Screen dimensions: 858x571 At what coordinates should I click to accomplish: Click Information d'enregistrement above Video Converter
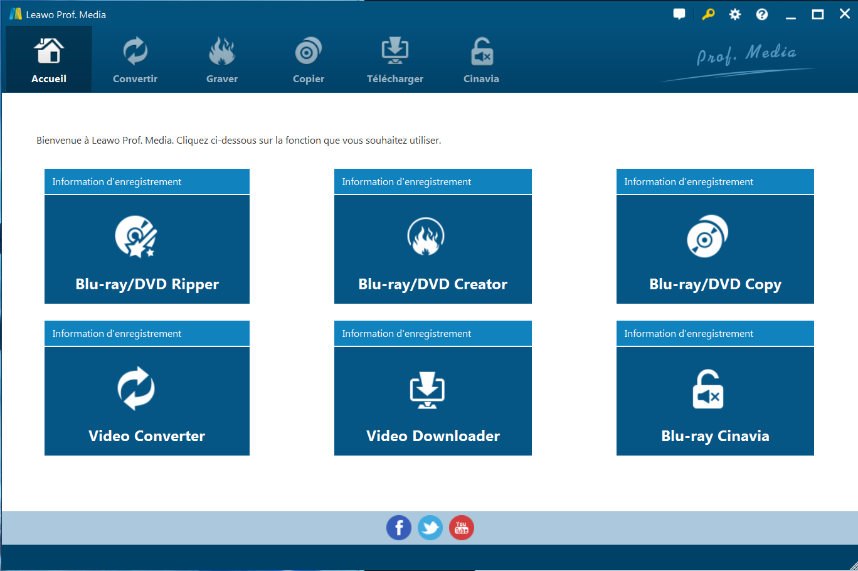pyautogui.click(x=117, y=334)
